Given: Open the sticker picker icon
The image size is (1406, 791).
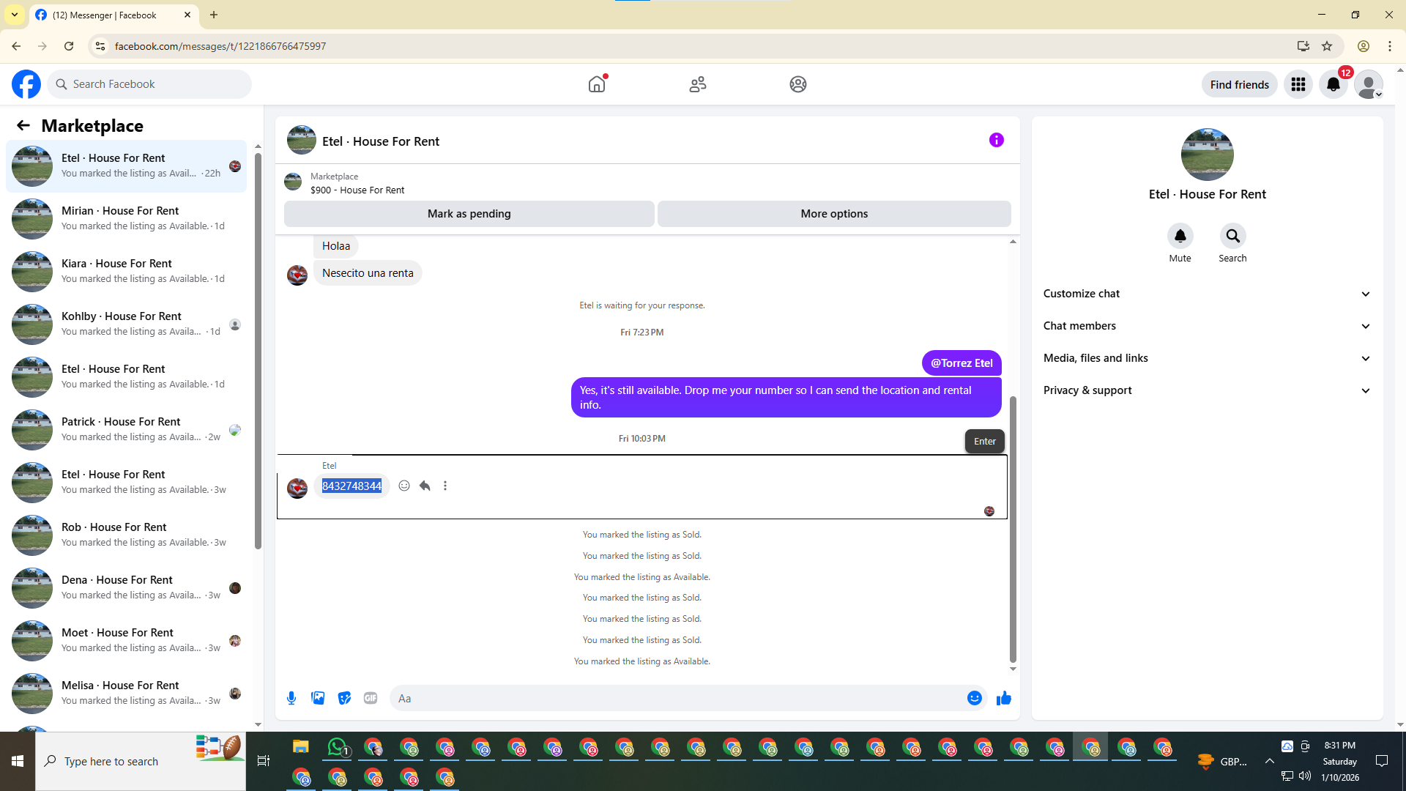Looking at the screenshot, I should click(x=344, y=698).
